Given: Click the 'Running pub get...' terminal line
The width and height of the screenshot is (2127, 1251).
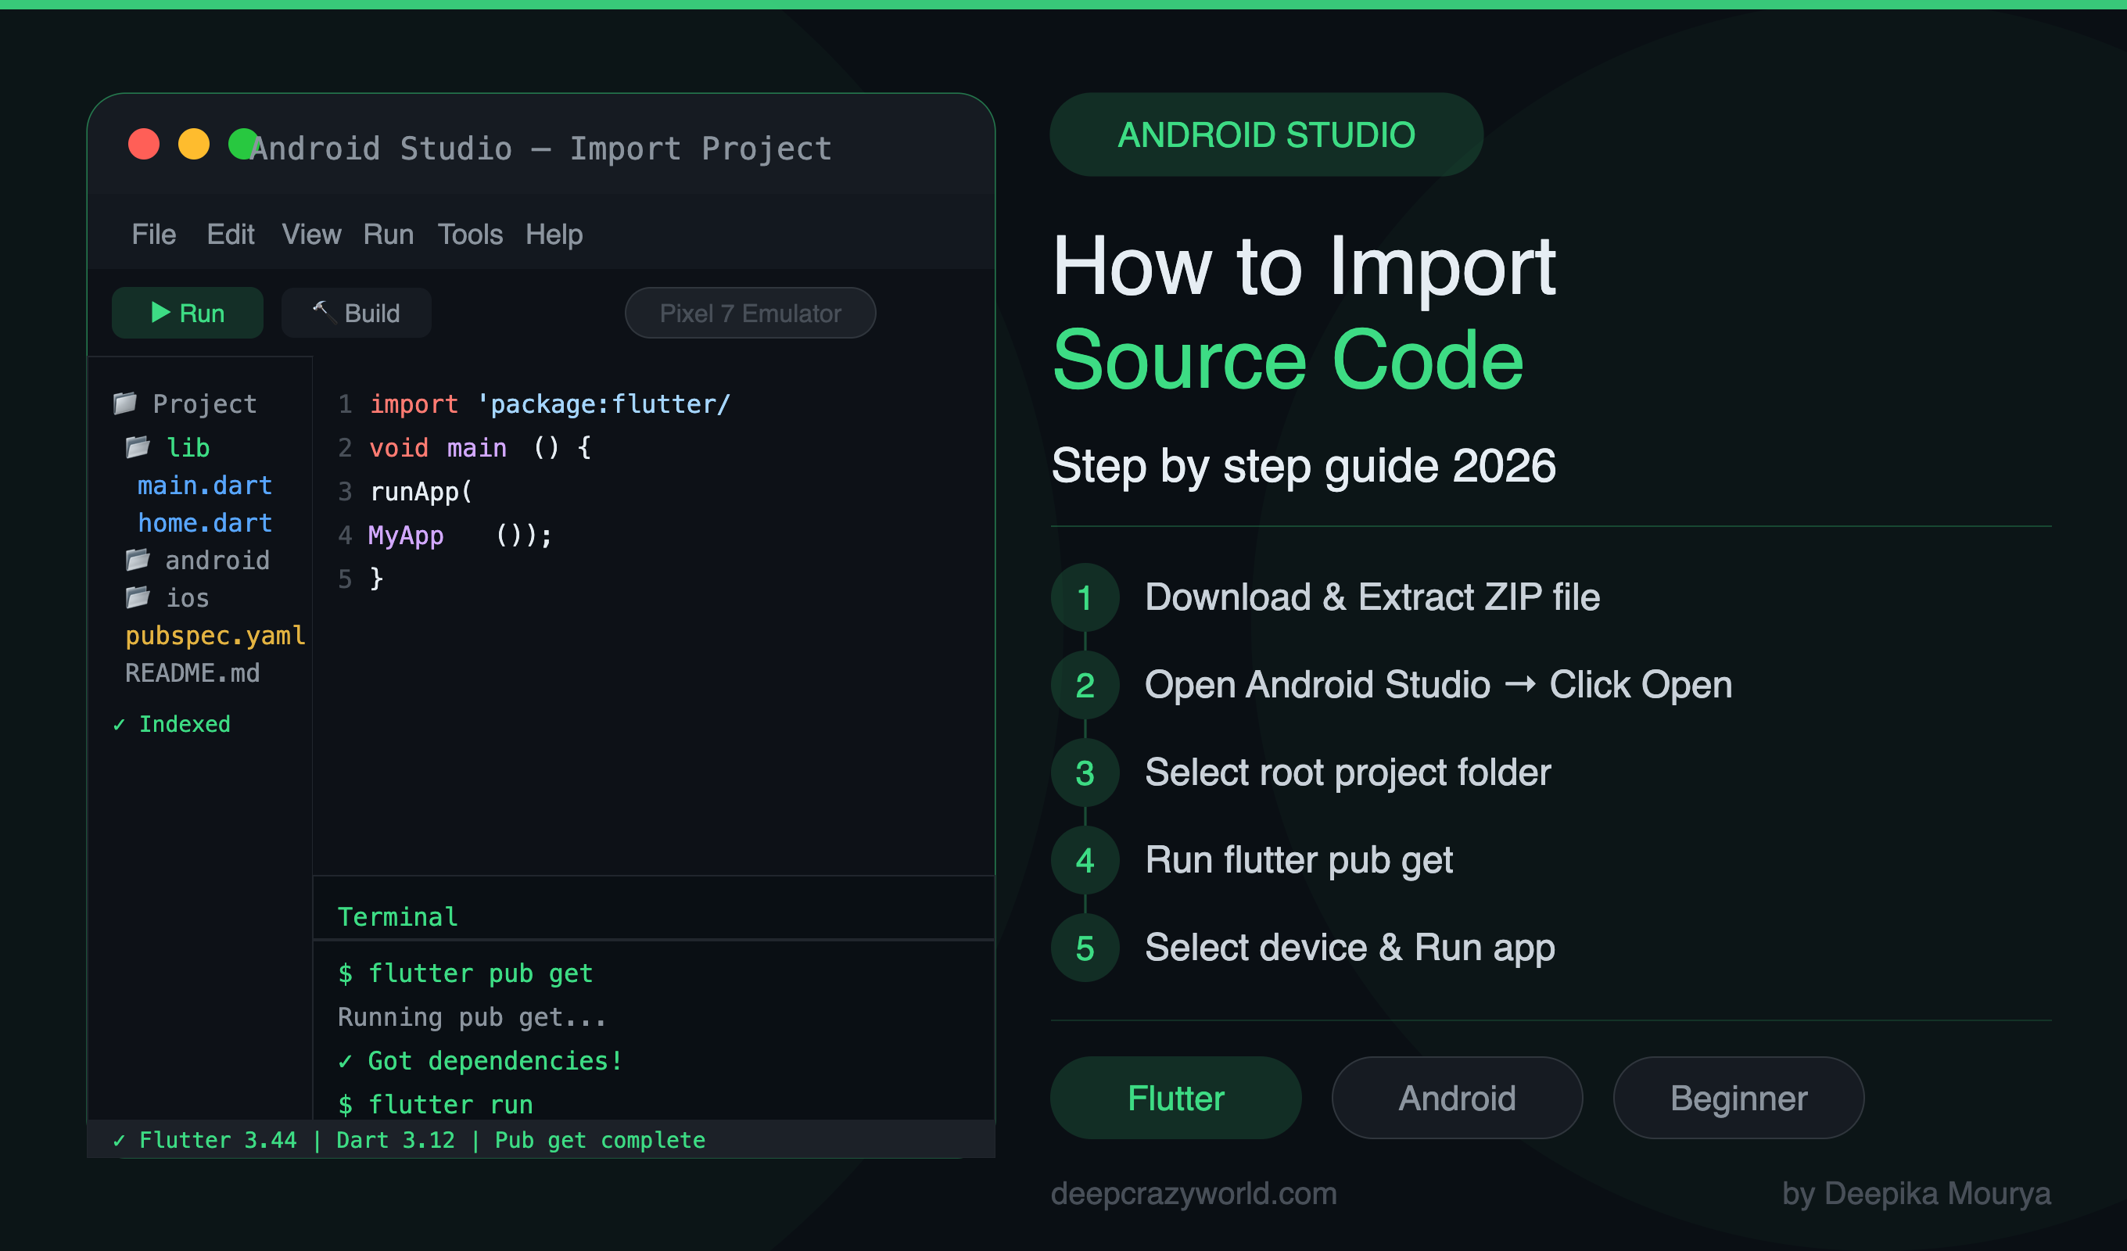Looking at the screenshot, I should coord(472,1017).
